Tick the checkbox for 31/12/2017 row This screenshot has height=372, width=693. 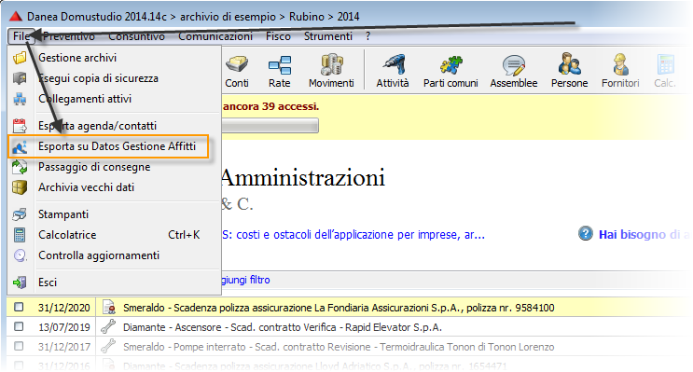(x=19, y=346)
